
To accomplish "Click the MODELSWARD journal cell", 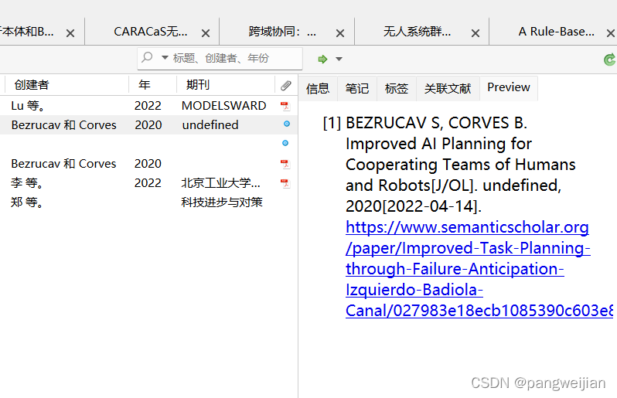I will point(224,106).
